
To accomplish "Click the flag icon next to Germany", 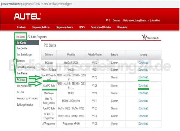I will [x=108, y=21].
